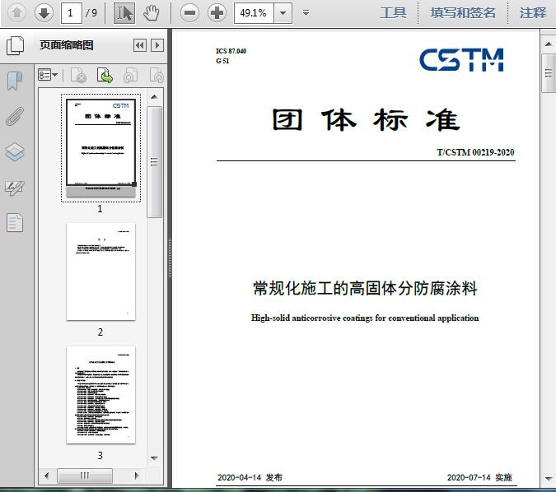This screenshot has width=556, height=492.
Task: Go to next page using down arrow
Action: coord(44,12)
